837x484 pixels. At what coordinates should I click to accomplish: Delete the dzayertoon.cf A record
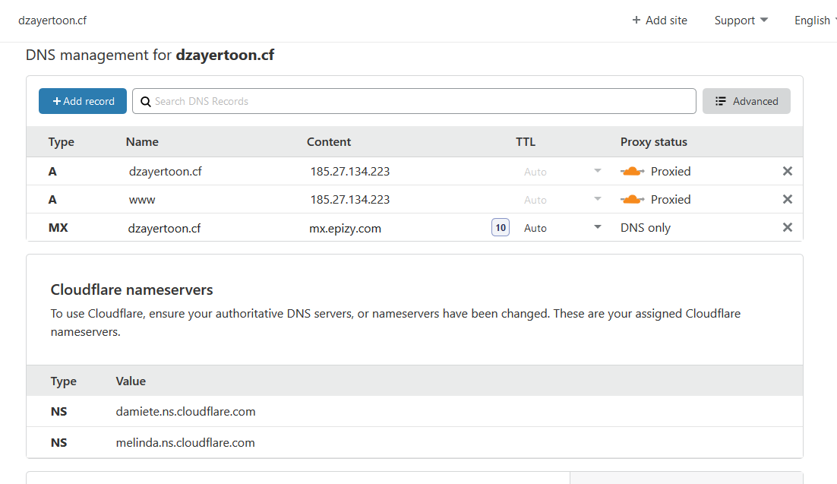coord(787,172)
